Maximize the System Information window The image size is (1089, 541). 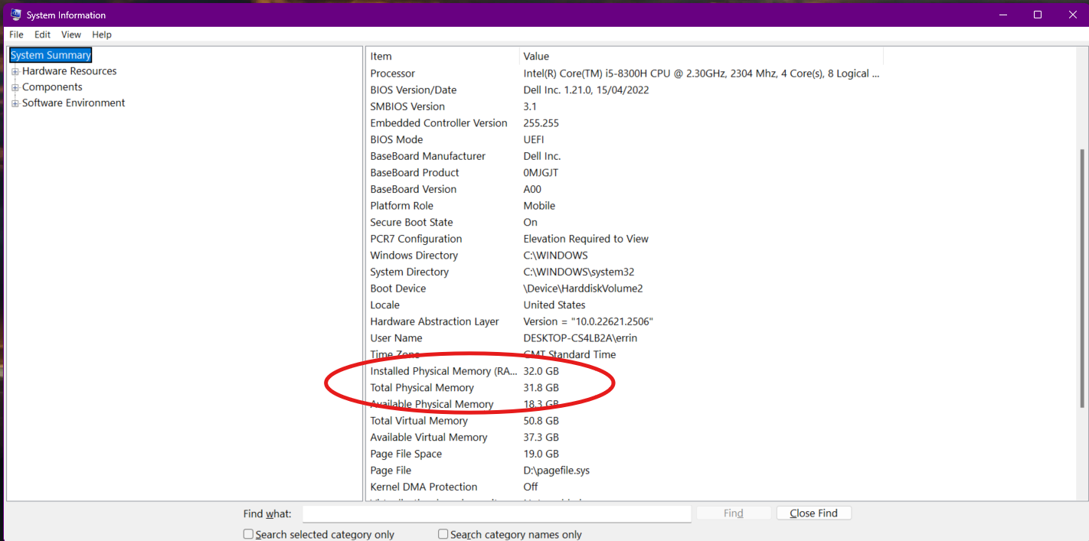(1037, 15)
